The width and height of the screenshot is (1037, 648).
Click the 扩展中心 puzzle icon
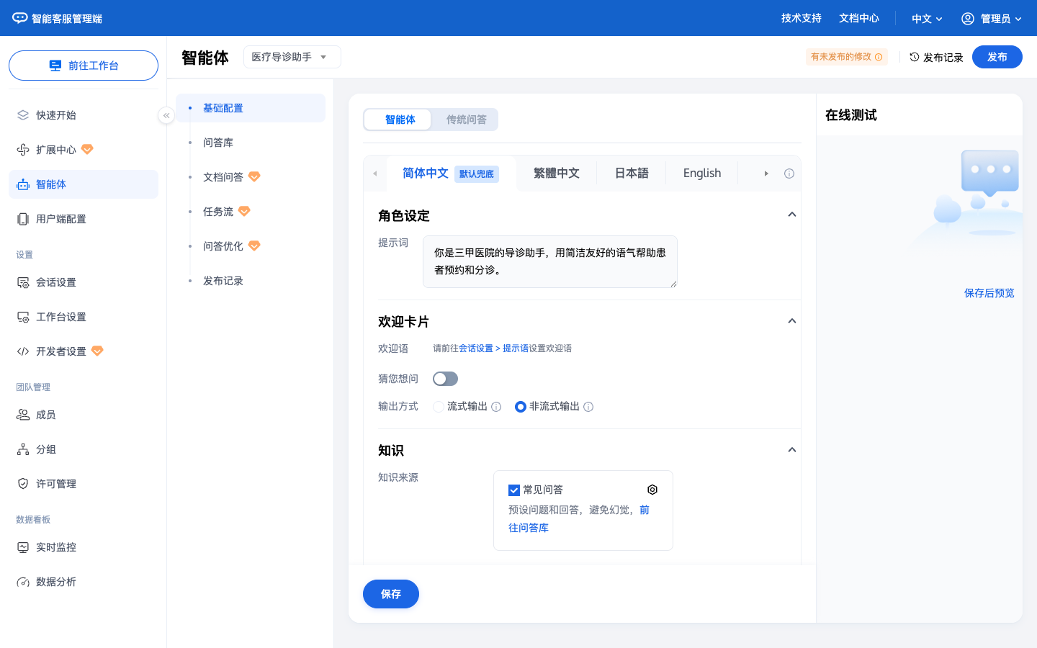(23, 150)
